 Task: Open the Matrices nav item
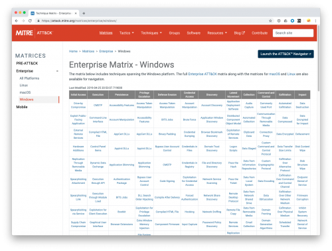[x=106, y=33]
